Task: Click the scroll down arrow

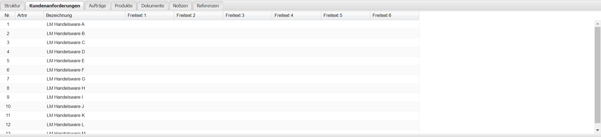Action: 597,130
